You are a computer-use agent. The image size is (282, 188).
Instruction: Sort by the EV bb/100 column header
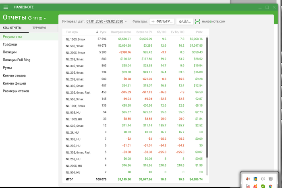178,32
